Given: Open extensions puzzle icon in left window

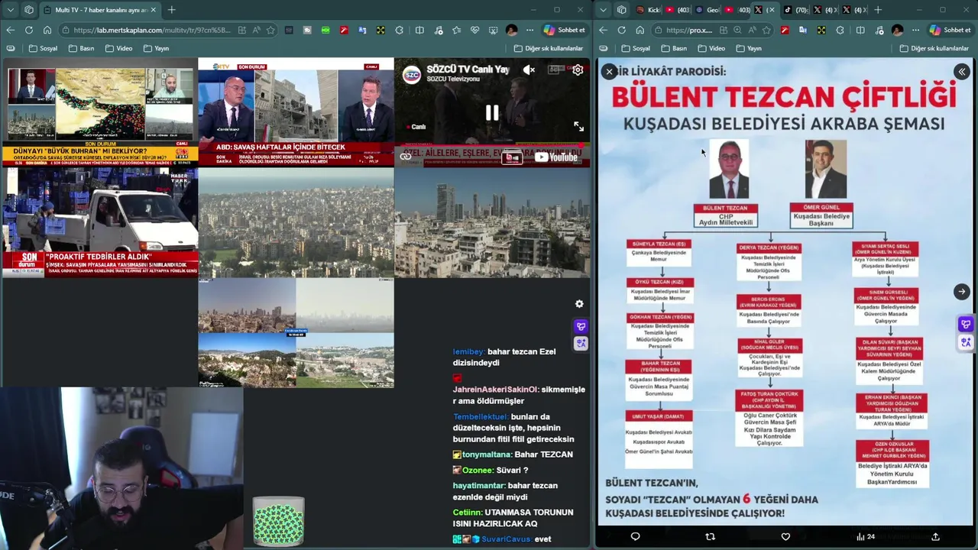Looking at the screenshot, I should (399, 30).
